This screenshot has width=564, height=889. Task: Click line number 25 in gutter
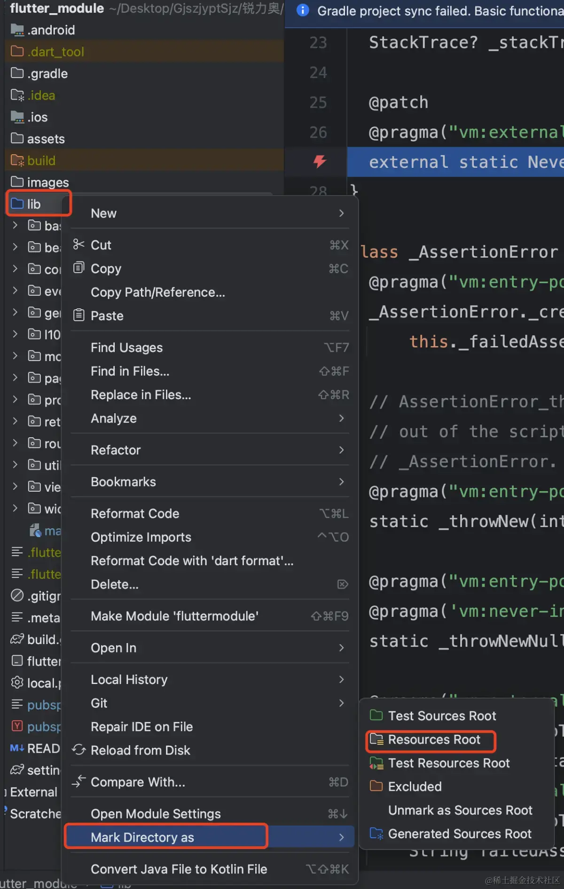coord(318,102)
